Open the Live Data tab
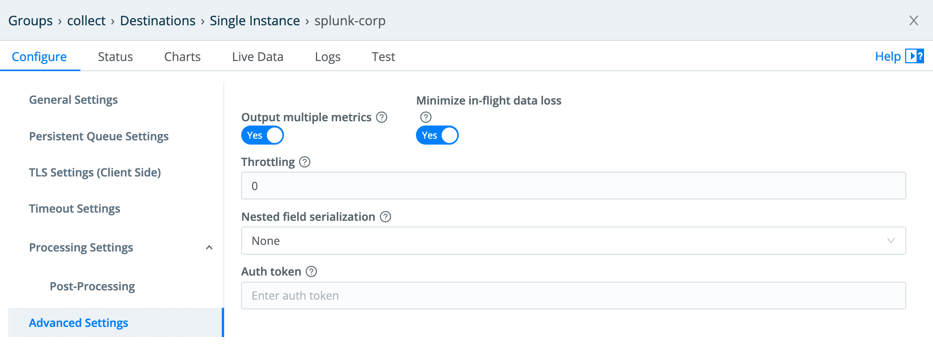 pos(257,56)
